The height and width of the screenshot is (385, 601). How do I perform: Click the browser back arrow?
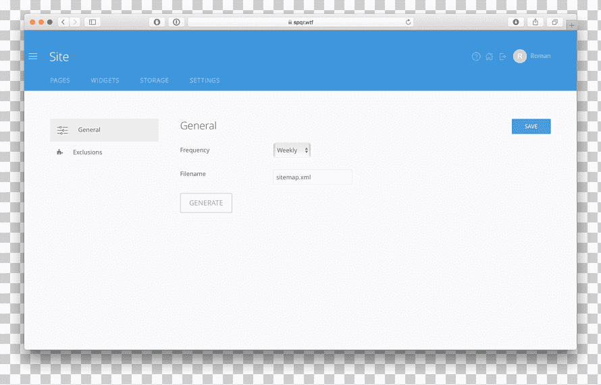click(x=63, y=22)
